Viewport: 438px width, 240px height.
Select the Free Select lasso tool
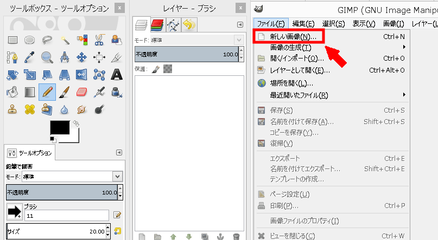point(47,40)
